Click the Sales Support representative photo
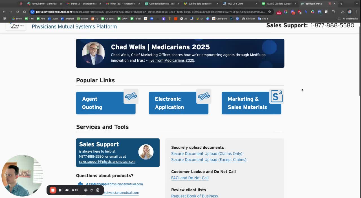Screen dimensions: 361x198 [146, 152]
